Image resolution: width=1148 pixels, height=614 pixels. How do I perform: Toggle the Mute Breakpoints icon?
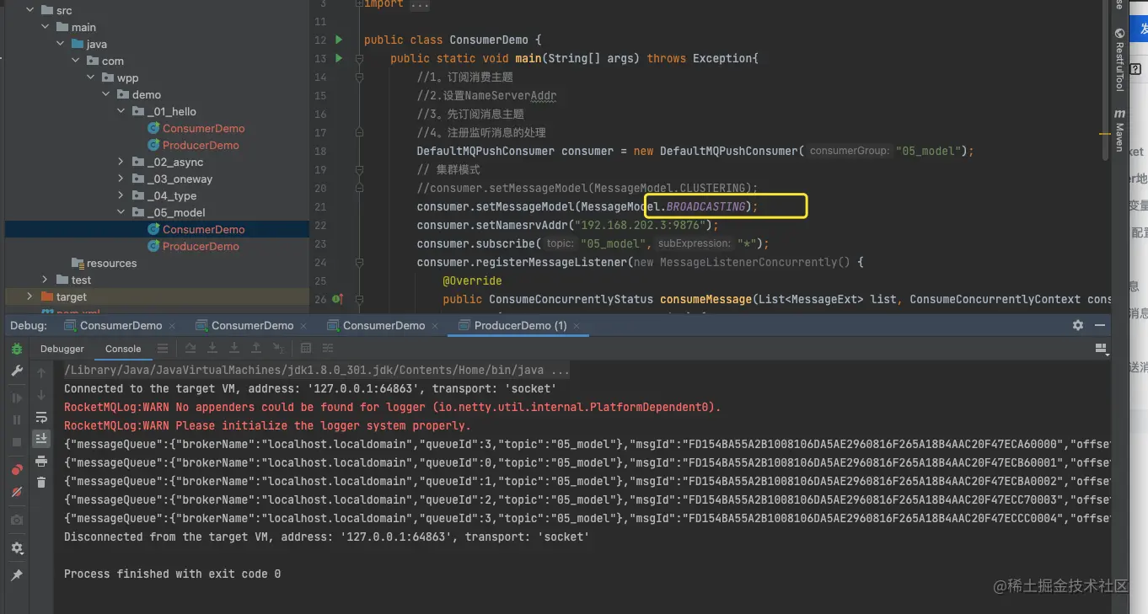tap(17, 491)
